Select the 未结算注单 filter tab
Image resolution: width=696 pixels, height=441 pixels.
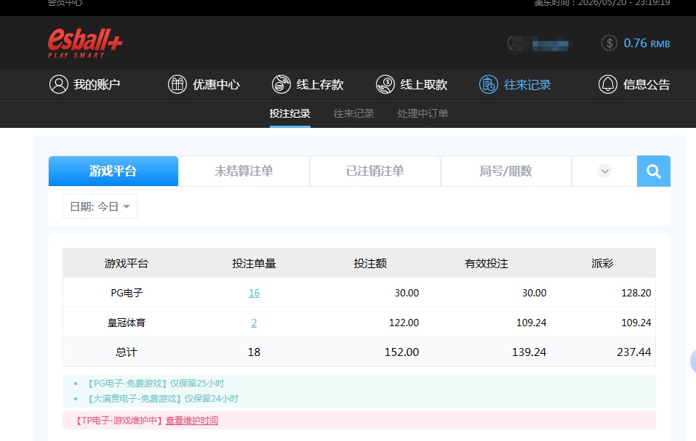244,171
